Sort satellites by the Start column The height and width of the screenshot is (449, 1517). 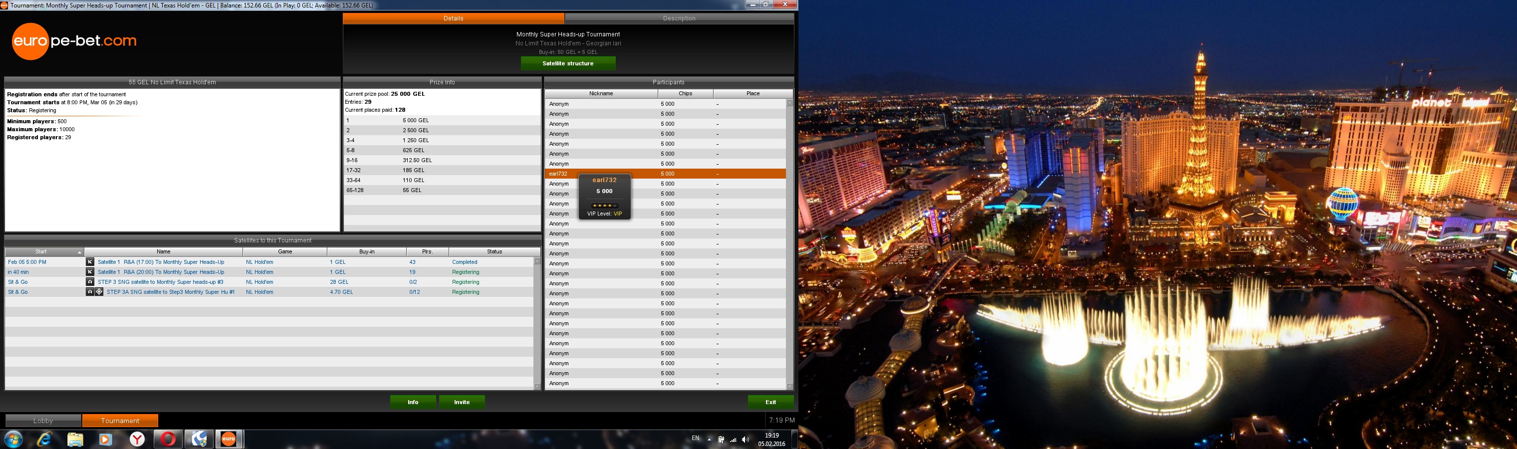41,252
